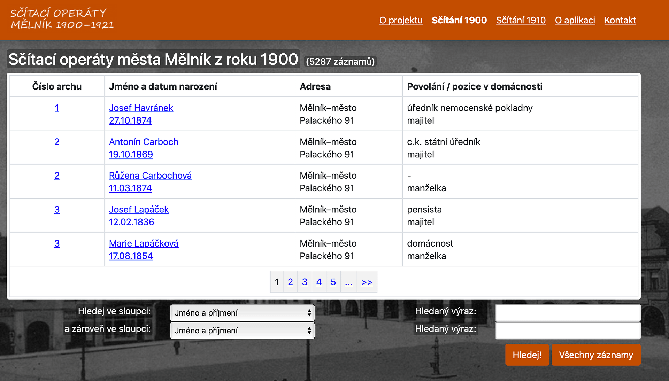The height and width of the screenshot is (381, 669).
Task: Open the Růžena Carbochová record
Action: [x=150, y=176]
